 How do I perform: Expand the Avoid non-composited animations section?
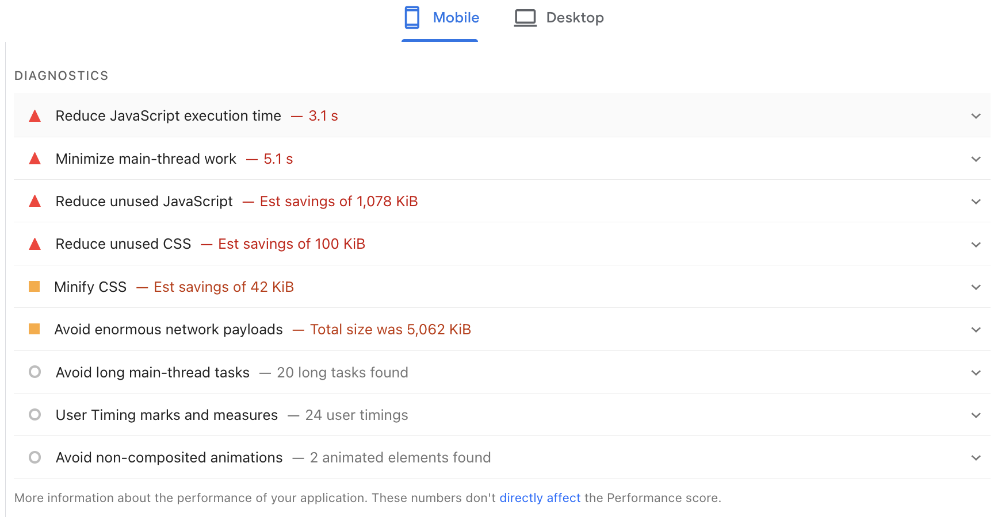[976, 457]
